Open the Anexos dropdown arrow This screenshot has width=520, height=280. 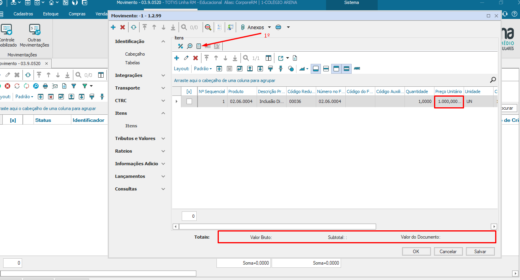coord(269,27)
